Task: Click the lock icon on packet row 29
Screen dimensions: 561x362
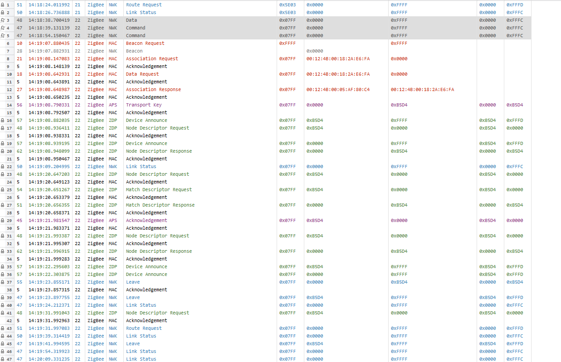Action: [x=3, y=220]
